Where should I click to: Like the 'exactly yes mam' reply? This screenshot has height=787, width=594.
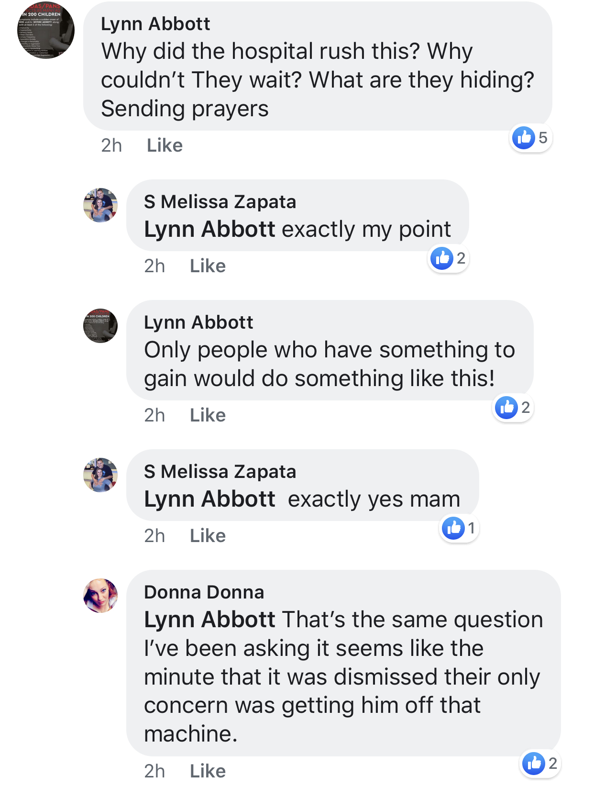pyautogui.click(x=208, y=536)
